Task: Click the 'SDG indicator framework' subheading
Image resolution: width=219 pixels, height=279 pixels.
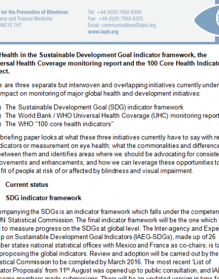Action: coord(44,198)
